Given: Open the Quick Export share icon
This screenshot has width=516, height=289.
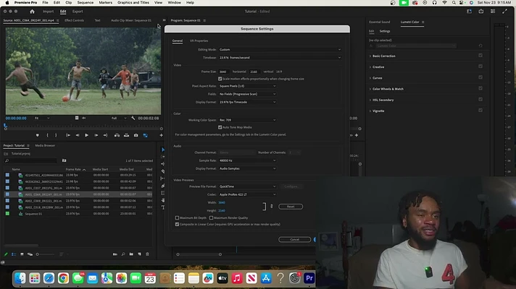Looking at the screenshot, I should pyautogui.click(x=481, y=12).
